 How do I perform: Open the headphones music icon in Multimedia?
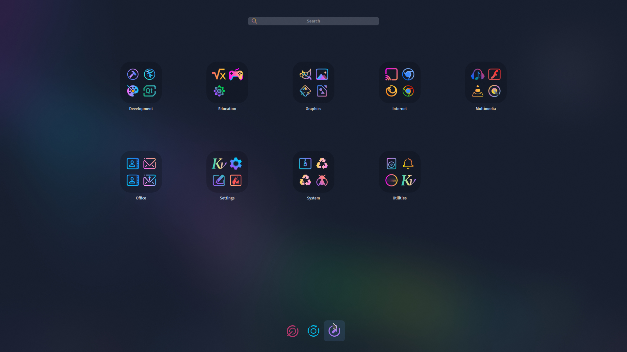click(x=477, y=74)
